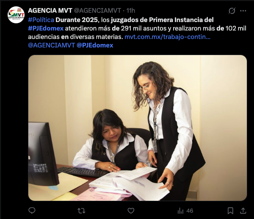Viewport: 254px width, 219px height.
Task: Like the tweet with heart icon
Action: pos(131,211)
